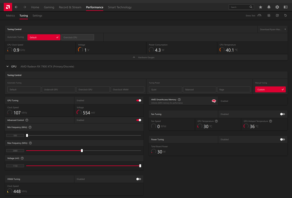Click help icon next to Advanced Control
Screen dimensions: 292x198
point(27,120)
